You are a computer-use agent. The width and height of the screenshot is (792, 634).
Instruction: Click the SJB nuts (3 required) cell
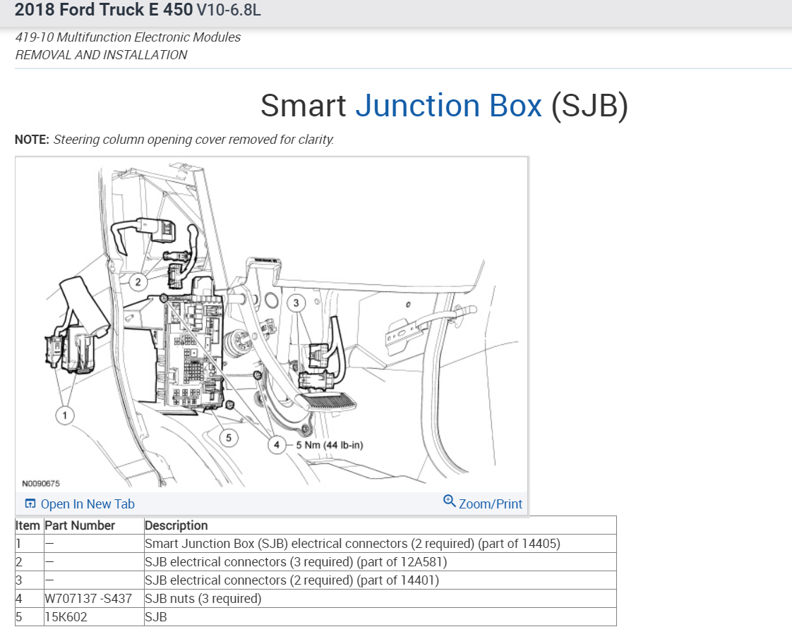pyautogui.click(x=380, y=599)
